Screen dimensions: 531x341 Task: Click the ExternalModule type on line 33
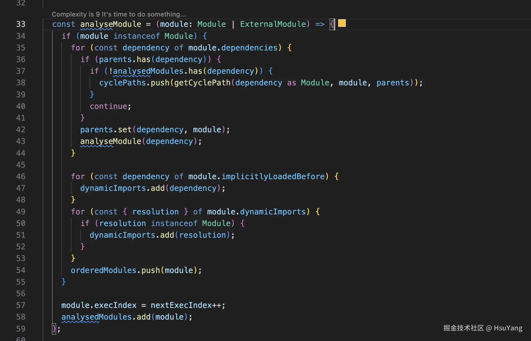273,24
